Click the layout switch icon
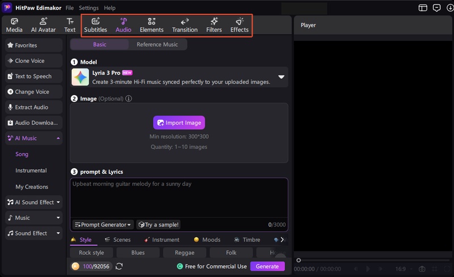The image size is (454, 277). pos(423,8)
